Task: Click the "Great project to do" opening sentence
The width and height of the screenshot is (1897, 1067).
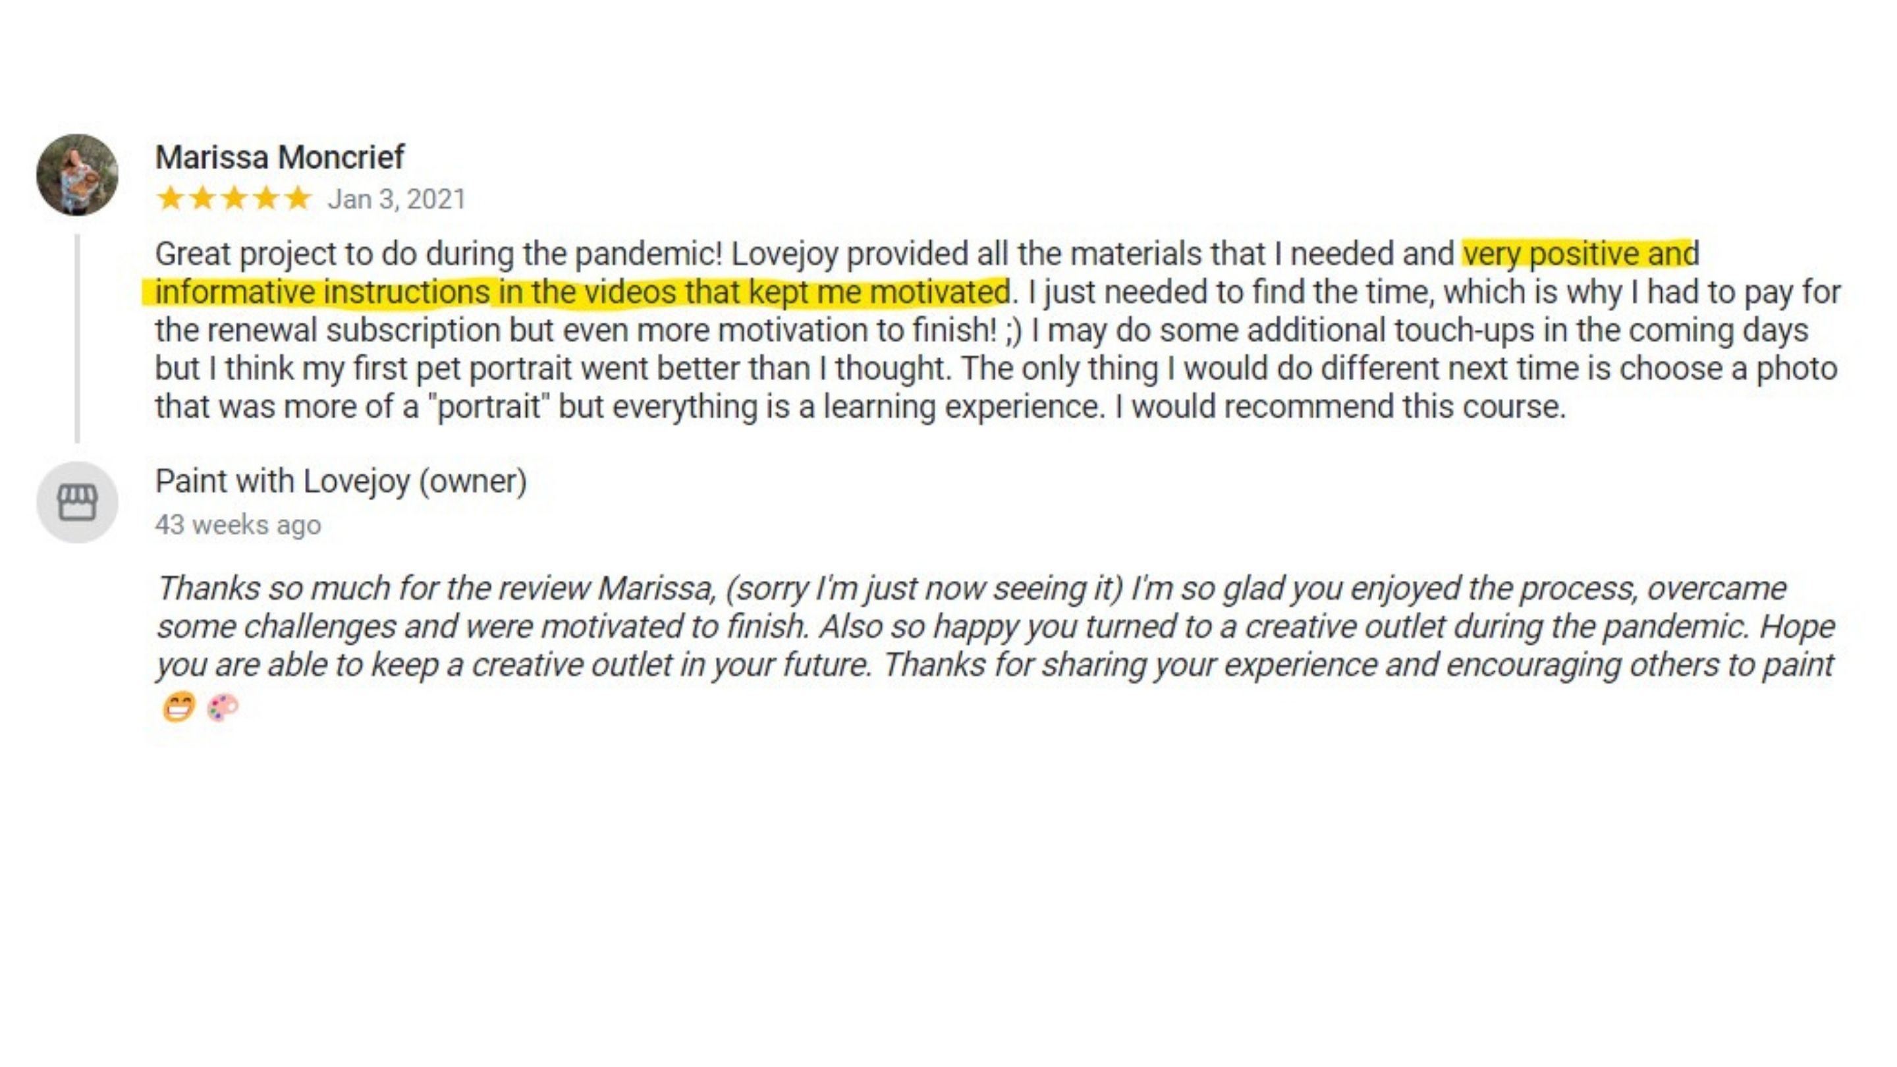Action: pos(439,254)
